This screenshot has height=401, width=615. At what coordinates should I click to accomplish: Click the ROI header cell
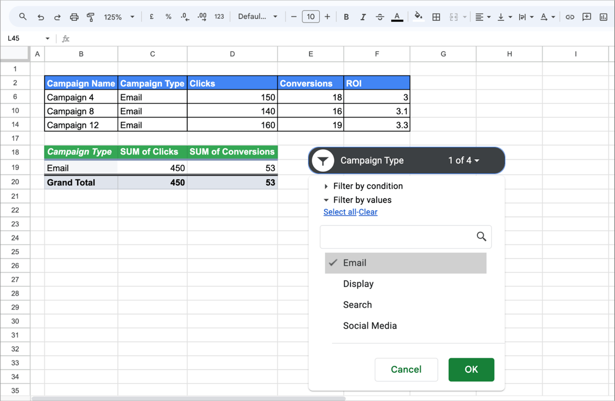point(377,83)
